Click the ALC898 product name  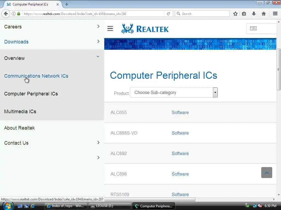[x=119, y=174]
